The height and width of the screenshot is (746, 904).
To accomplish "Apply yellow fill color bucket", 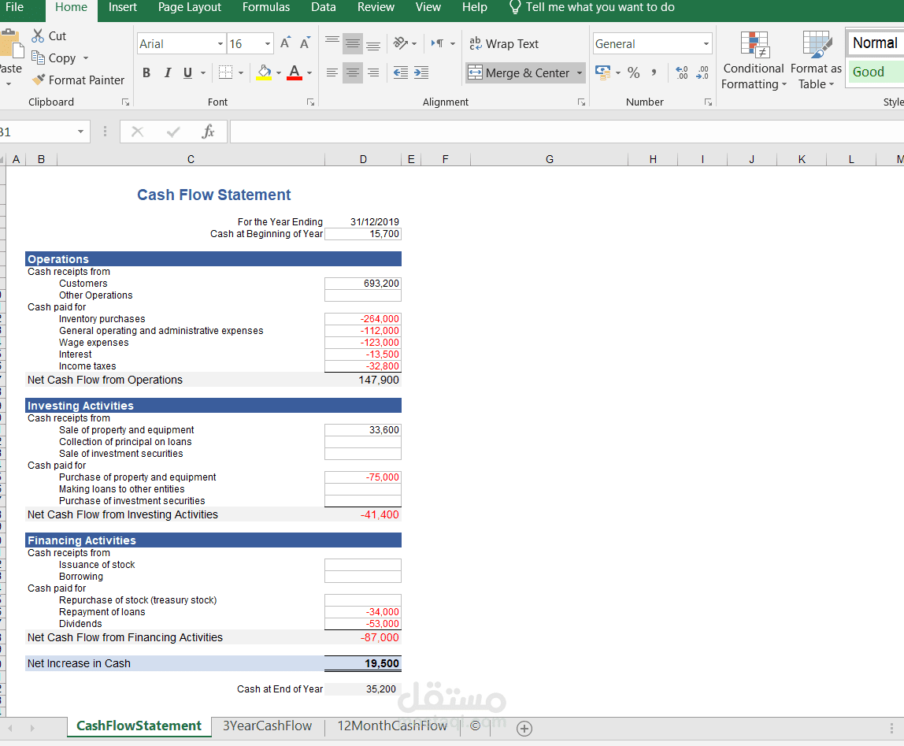I will (264, 72).
